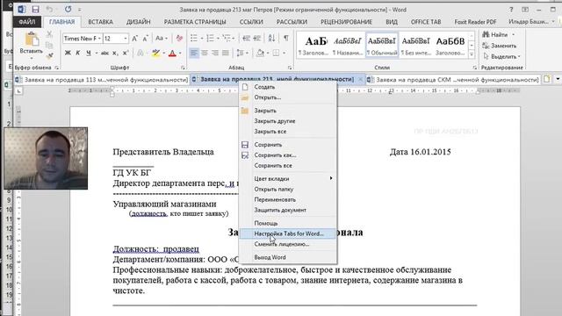Image resolution: width=562 pixels, height=316 pixels.
Task: Click the Save icon in quick access toolbar
Action: 35,10
